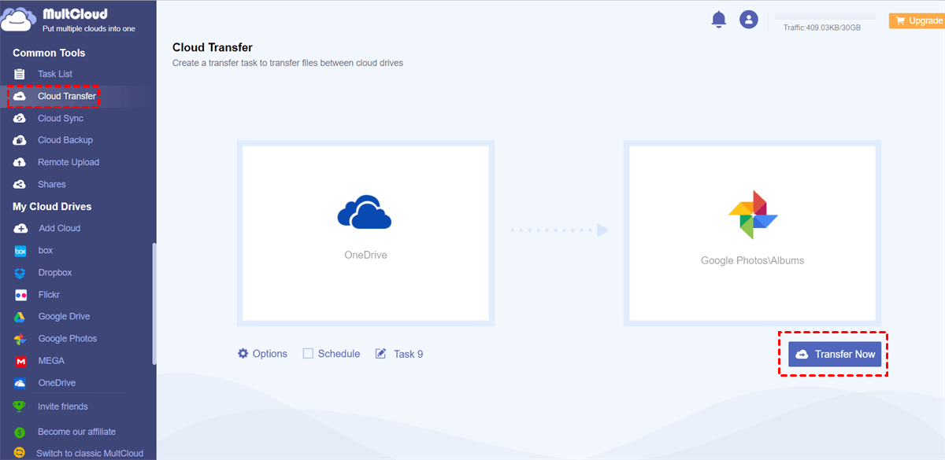Click the Flickr drive label

[49, 295]
